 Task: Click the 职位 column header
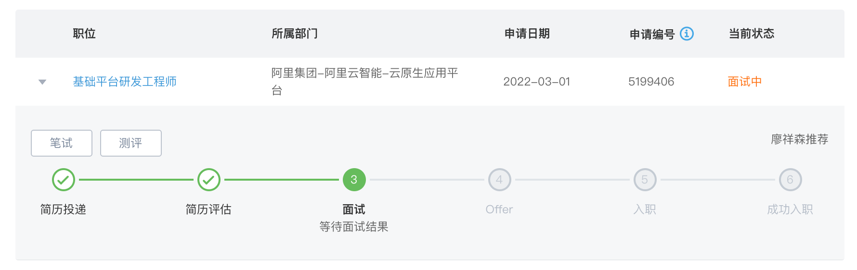(x=84, y=34)
